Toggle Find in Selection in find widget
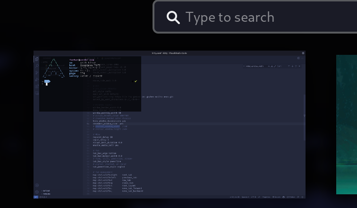The image size is (357, 208). pos(296,66)
